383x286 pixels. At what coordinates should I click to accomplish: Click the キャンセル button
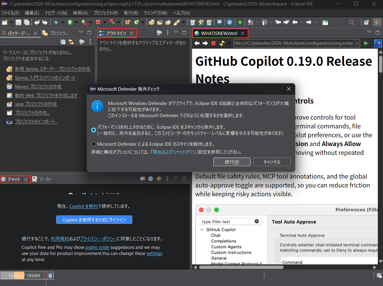pos(272,162)
